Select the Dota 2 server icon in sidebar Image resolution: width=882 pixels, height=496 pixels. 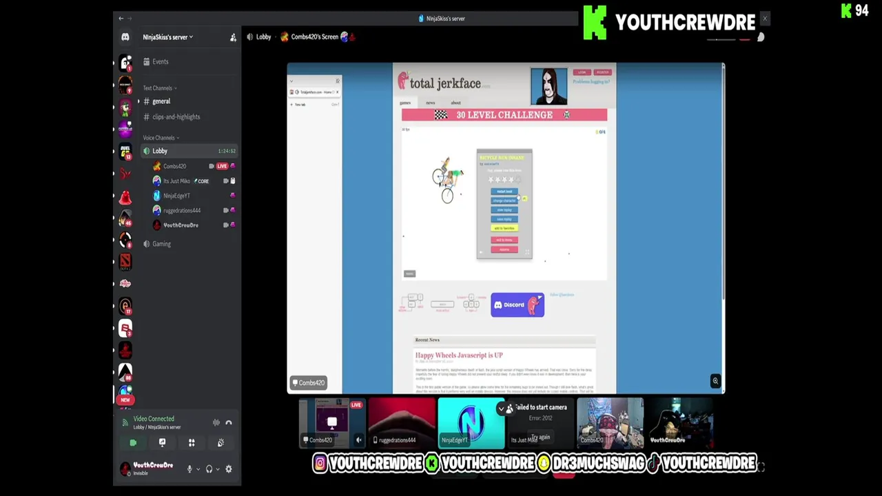click(x=125, y=261)
